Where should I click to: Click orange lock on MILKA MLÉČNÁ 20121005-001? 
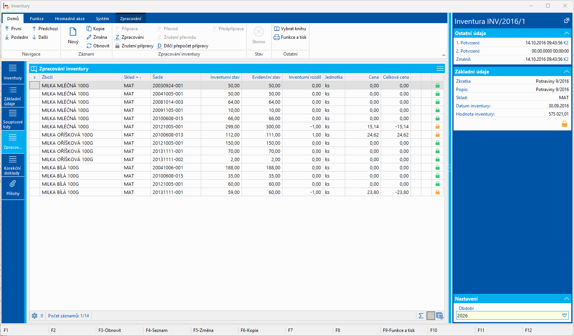(x=437, y=126)
